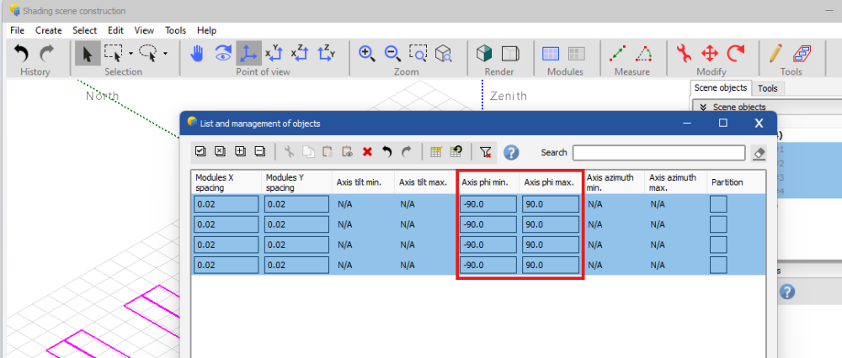Select the hand pan tool

pos(197,54)
